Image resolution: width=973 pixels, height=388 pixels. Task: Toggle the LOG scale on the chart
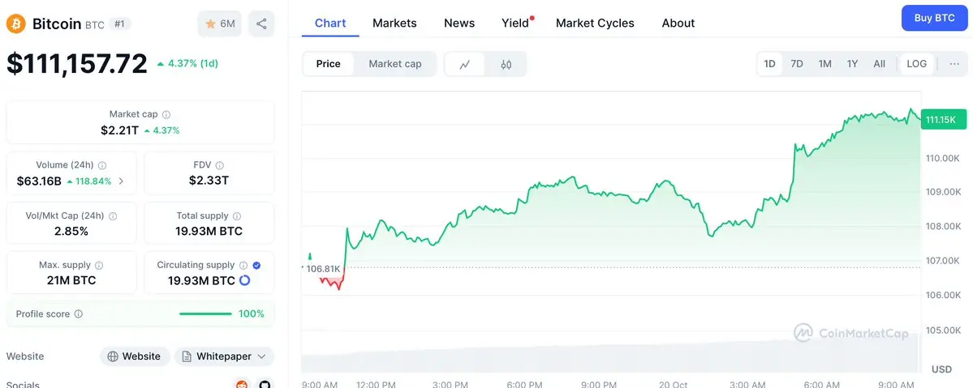tap(916, 64)
